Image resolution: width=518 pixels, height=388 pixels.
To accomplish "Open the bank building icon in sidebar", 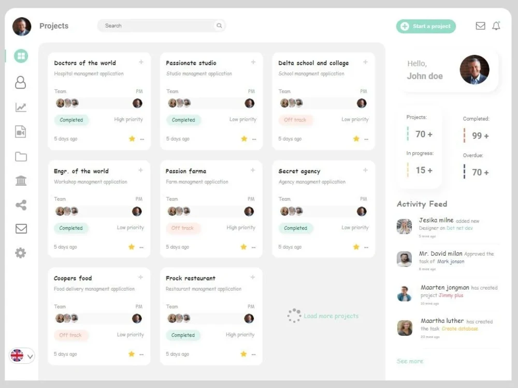I will (21, 181).
